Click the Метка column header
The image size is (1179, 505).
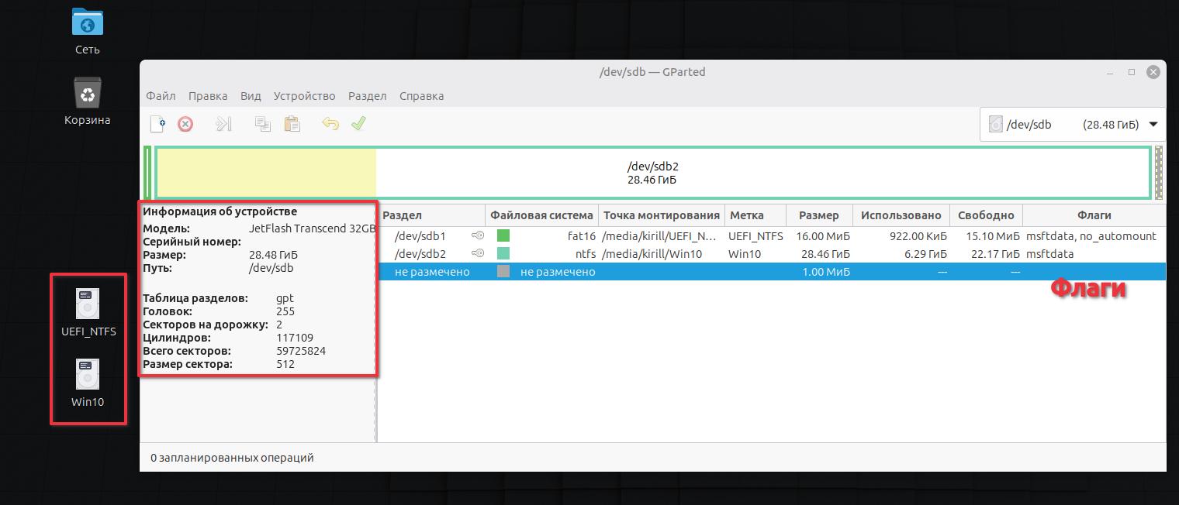pyautogui.click(x=755, y=215)
